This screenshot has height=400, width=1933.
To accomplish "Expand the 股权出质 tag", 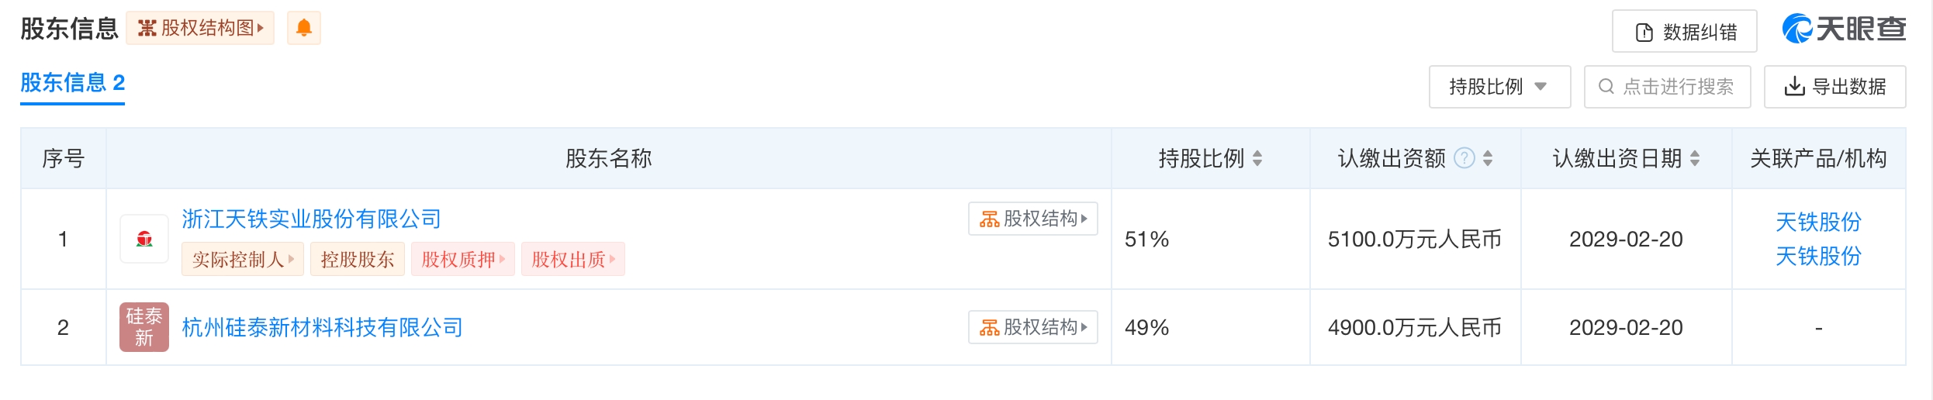I will [572, 260].
